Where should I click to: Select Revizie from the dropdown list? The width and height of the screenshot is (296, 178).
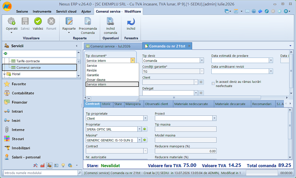[x=112, y=70]
